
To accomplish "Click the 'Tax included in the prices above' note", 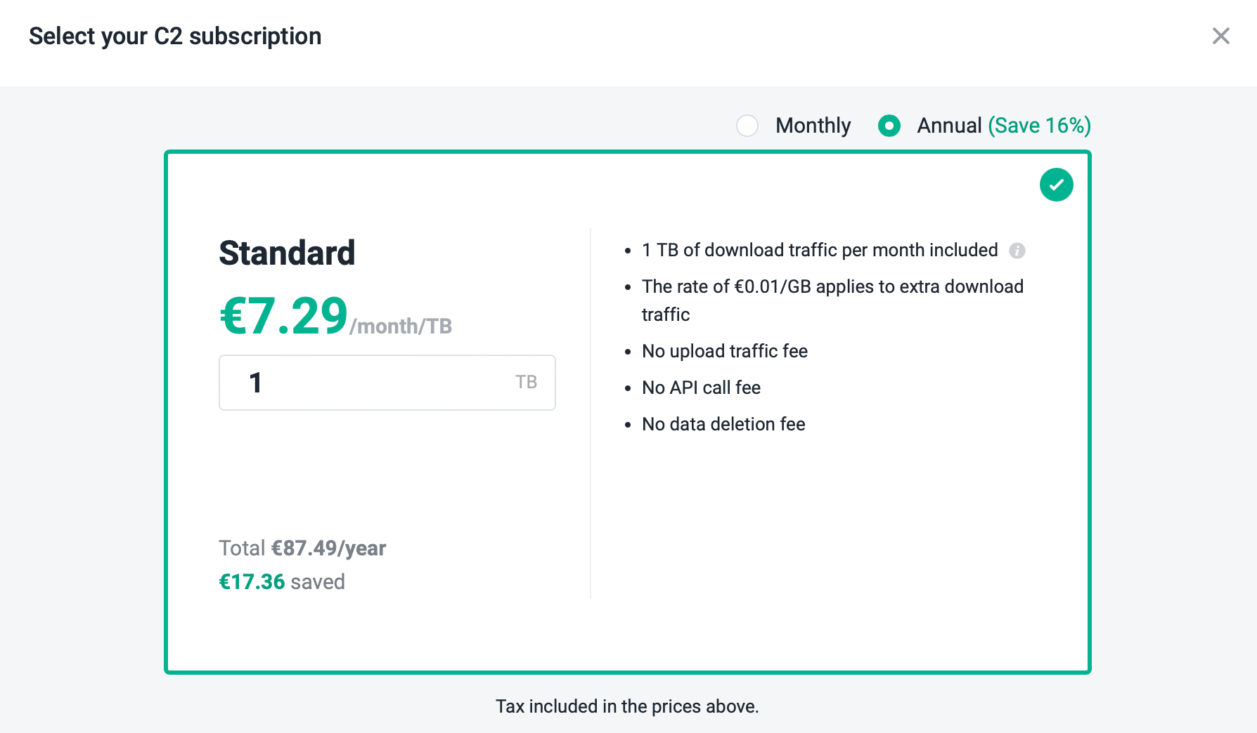I will point(627,706).
